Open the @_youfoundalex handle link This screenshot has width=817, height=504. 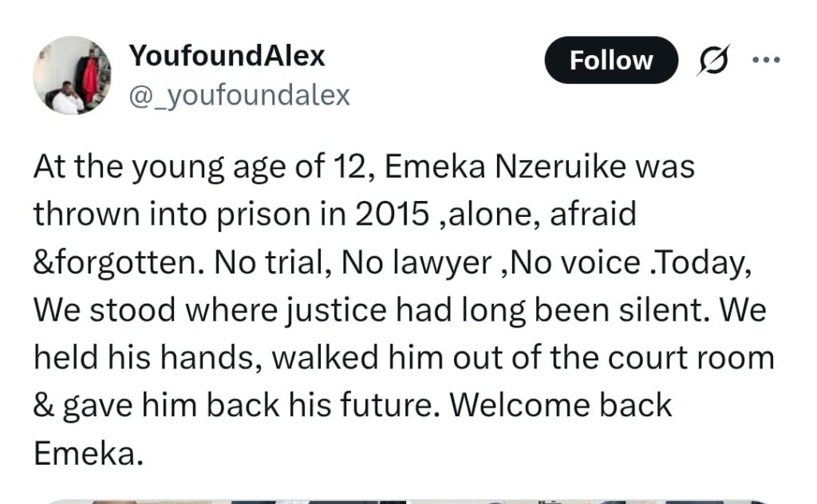point(239,95)
